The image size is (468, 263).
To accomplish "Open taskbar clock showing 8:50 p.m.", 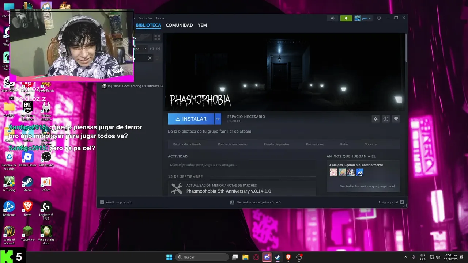I will [450, 257].
